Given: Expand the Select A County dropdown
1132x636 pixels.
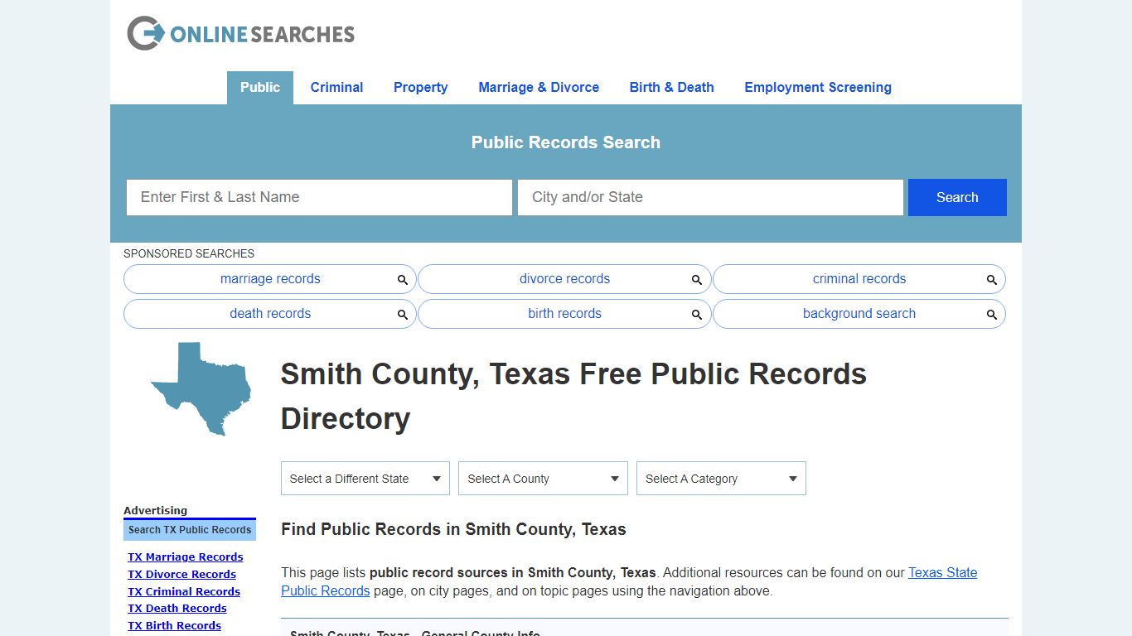Looking at the screenshot, I should (x=543, y=479).
